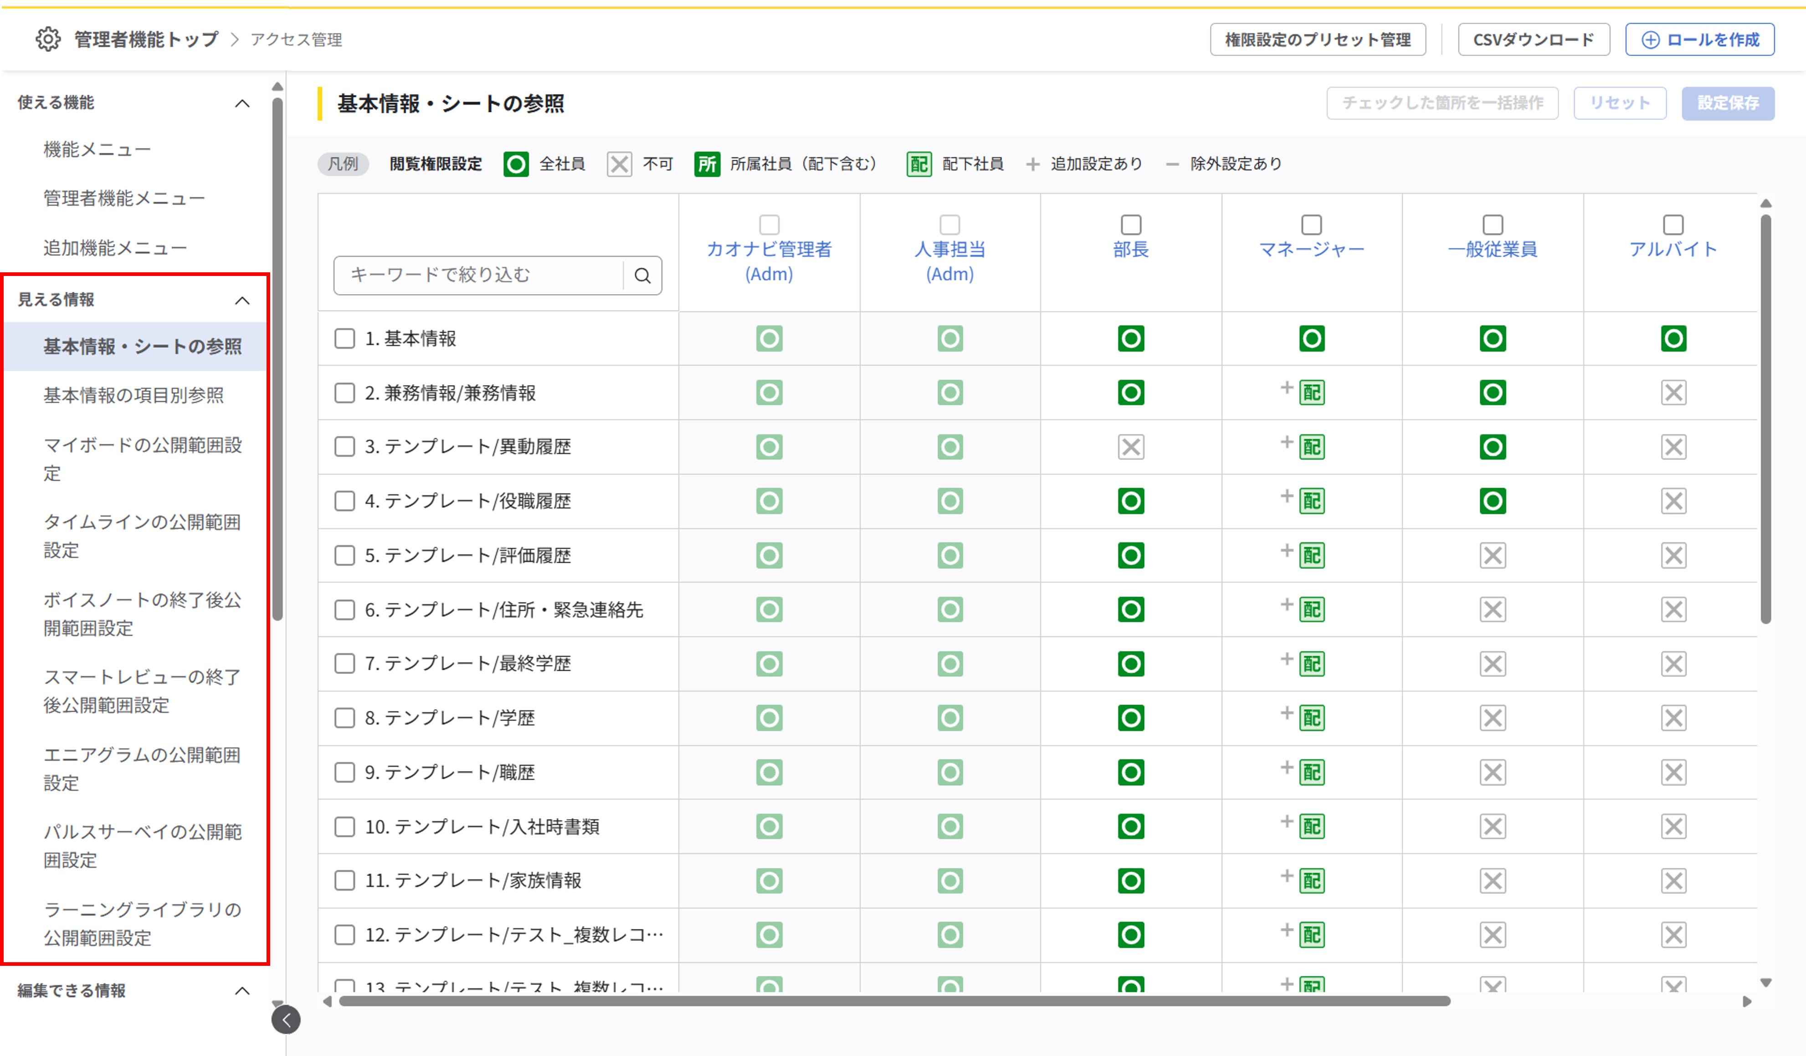This screenshot has width=1806, height=1056.
Task: Click the table's scroll-right arrow
Action: click(1746, 1001)
